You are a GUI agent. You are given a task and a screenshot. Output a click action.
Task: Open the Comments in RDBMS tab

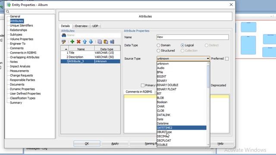point(139,92)
